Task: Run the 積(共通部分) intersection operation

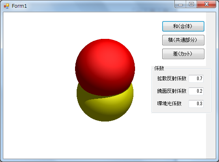Action: point(183,40)
